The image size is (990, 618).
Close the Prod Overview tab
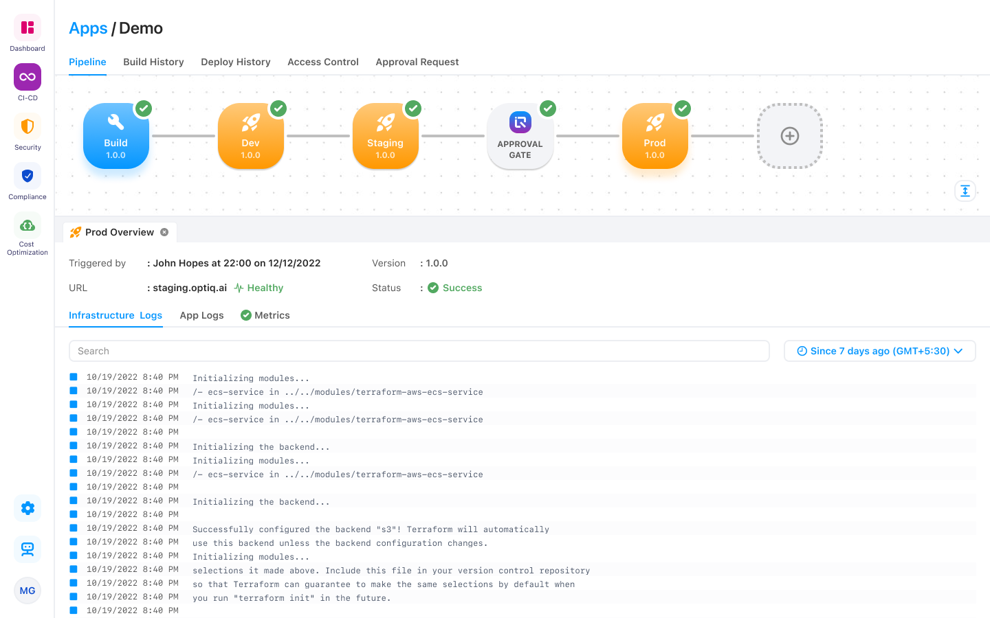click(x=164, y=232)
